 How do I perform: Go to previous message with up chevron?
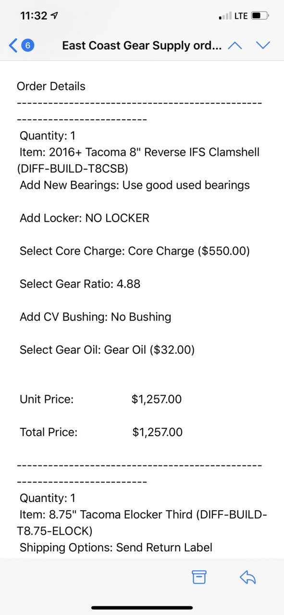pyautogui.click(x=235, y=46)
